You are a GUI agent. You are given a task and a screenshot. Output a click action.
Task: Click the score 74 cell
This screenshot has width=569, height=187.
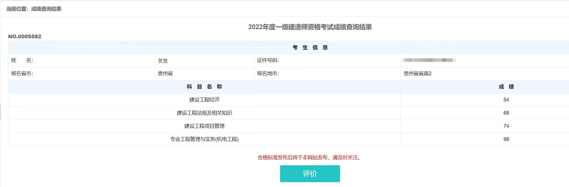[506, 126]
